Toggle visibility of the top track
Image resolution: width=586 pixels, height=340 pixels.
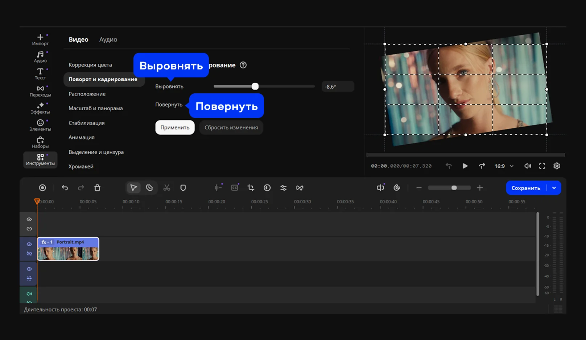(29, 220)
